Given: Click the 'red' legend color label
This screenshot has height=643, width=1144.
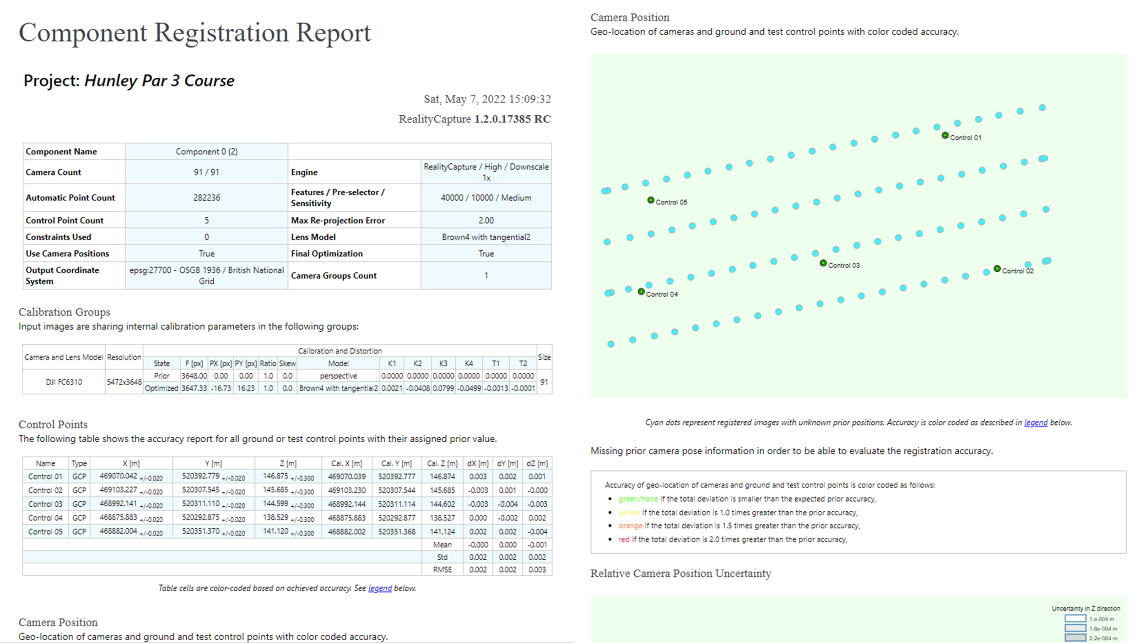Looking at the screenshot, I should click(624, 540).
